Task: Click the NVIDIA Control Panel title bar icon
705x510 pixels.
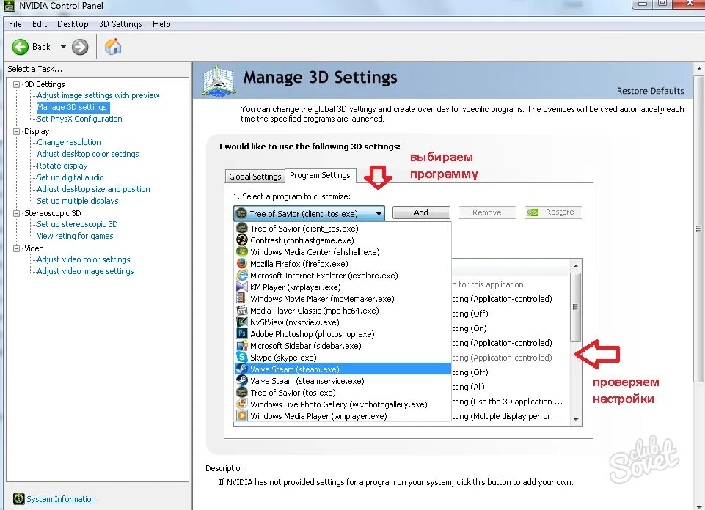Action: pos(9,5)
